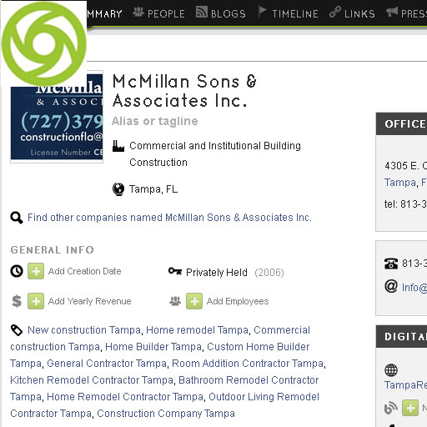Viewport: 427px width, 427px height.
Task: Open the People tab
Action: tap(158, 13)
